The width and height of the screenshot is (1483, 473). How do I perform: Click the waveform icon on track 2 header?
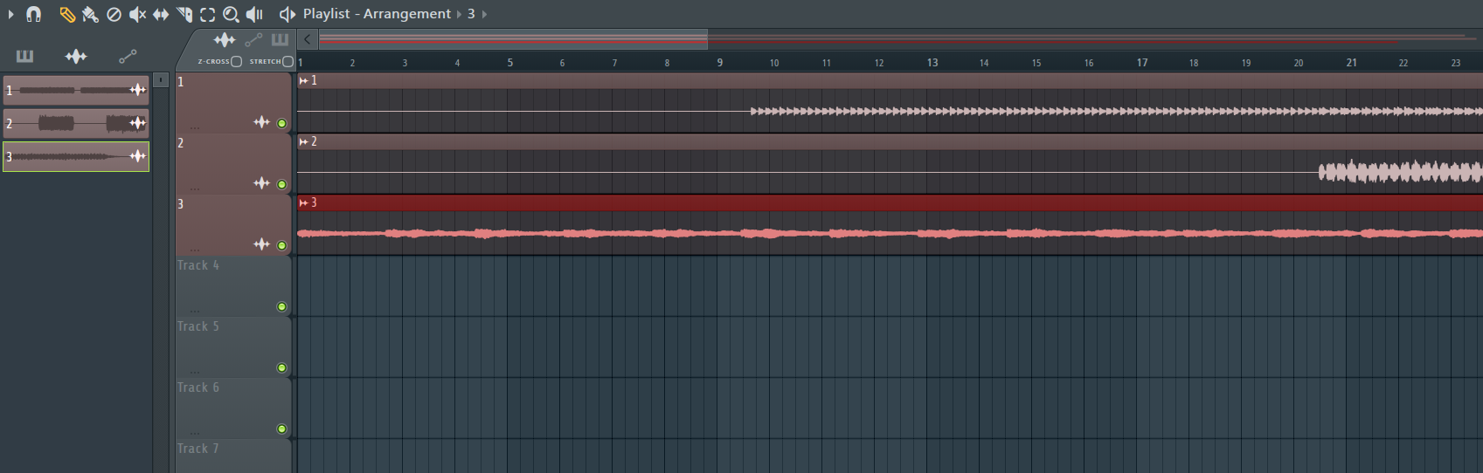click(x=261, y=183)
